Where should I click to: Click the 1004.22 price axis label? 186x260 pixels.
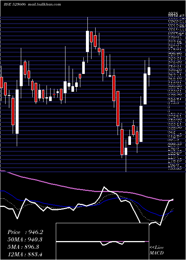(x=175, y=32)
